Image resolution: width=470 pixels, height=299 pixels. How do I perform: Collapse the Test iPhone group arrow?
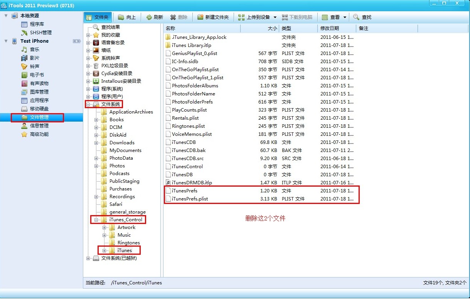click(6, 41)
